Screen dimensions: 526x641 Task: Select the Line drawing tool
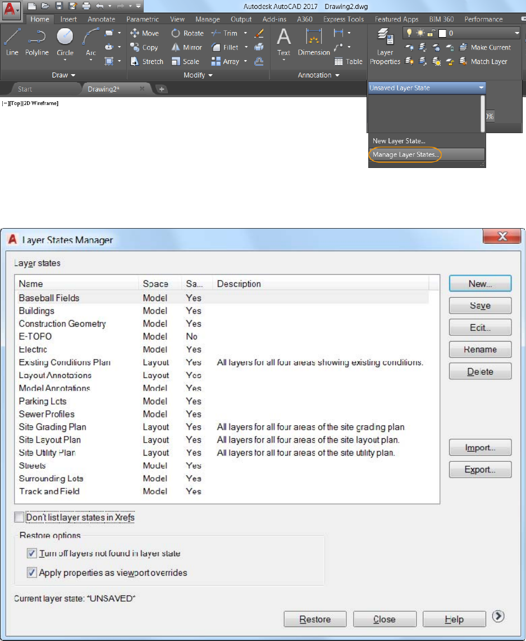coord(12,42)
